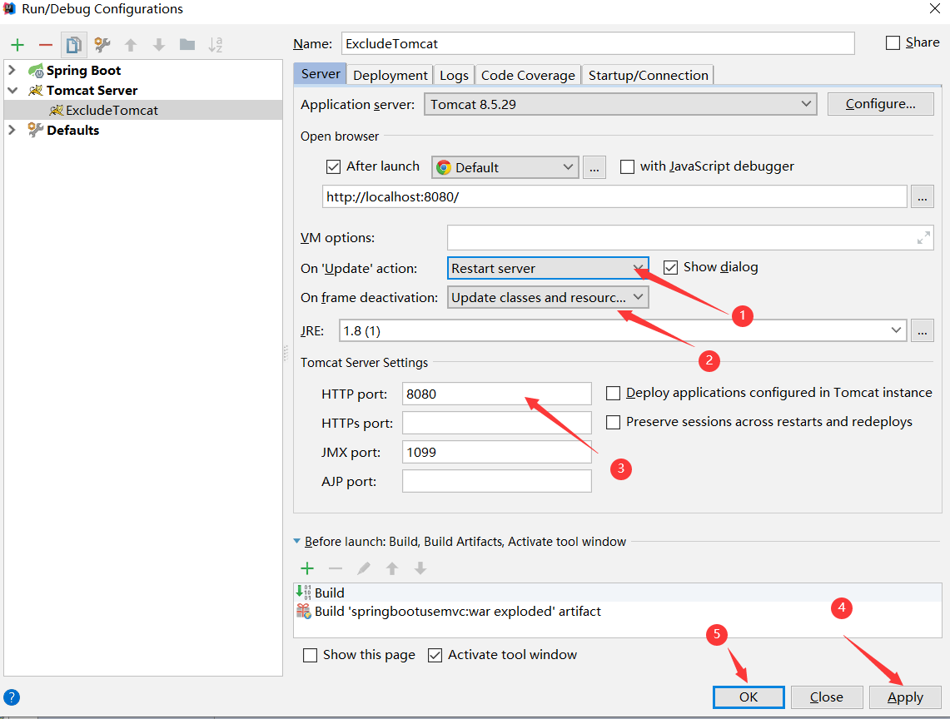Collapse the Tomcat Server tree node
This screenshot has width=950, height=719.
pyautogui.click(x=12, y=90)
